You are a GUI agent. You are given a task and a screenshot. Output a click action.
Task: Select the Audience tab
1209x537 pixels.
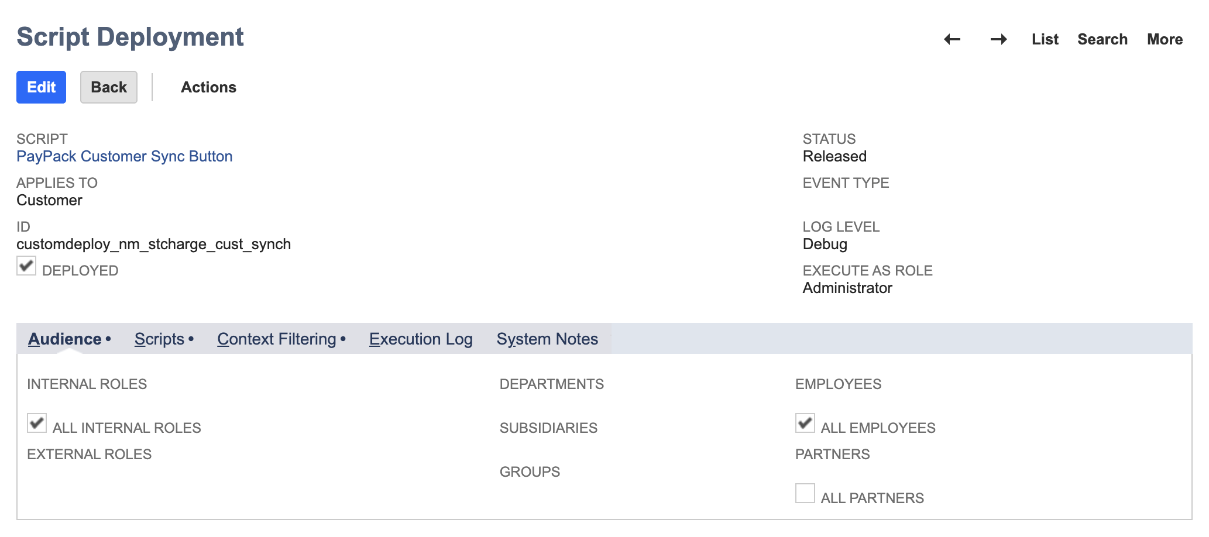[x=65, y=339]
